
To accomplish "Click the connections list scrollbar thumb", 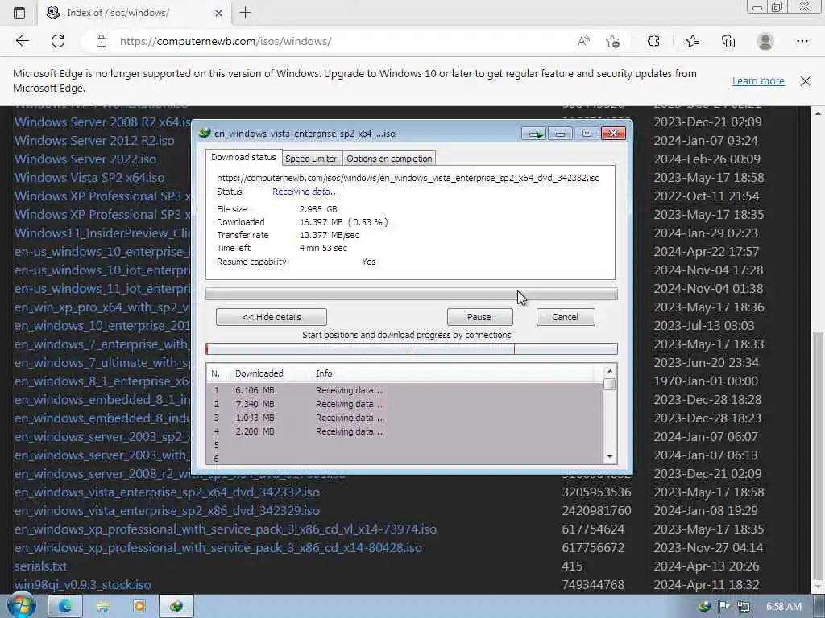I will 610,384.
